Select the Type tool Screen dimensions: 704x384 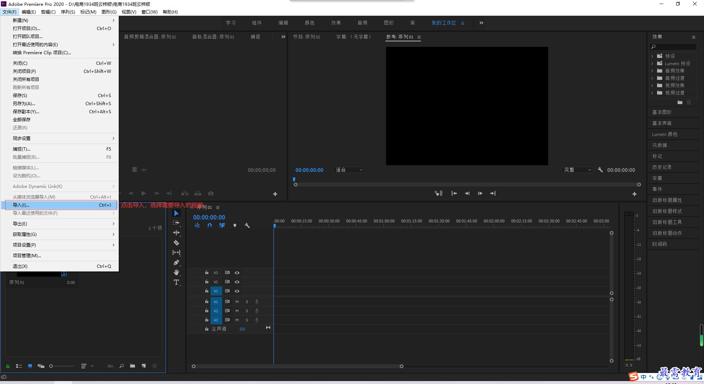(176, 282)
